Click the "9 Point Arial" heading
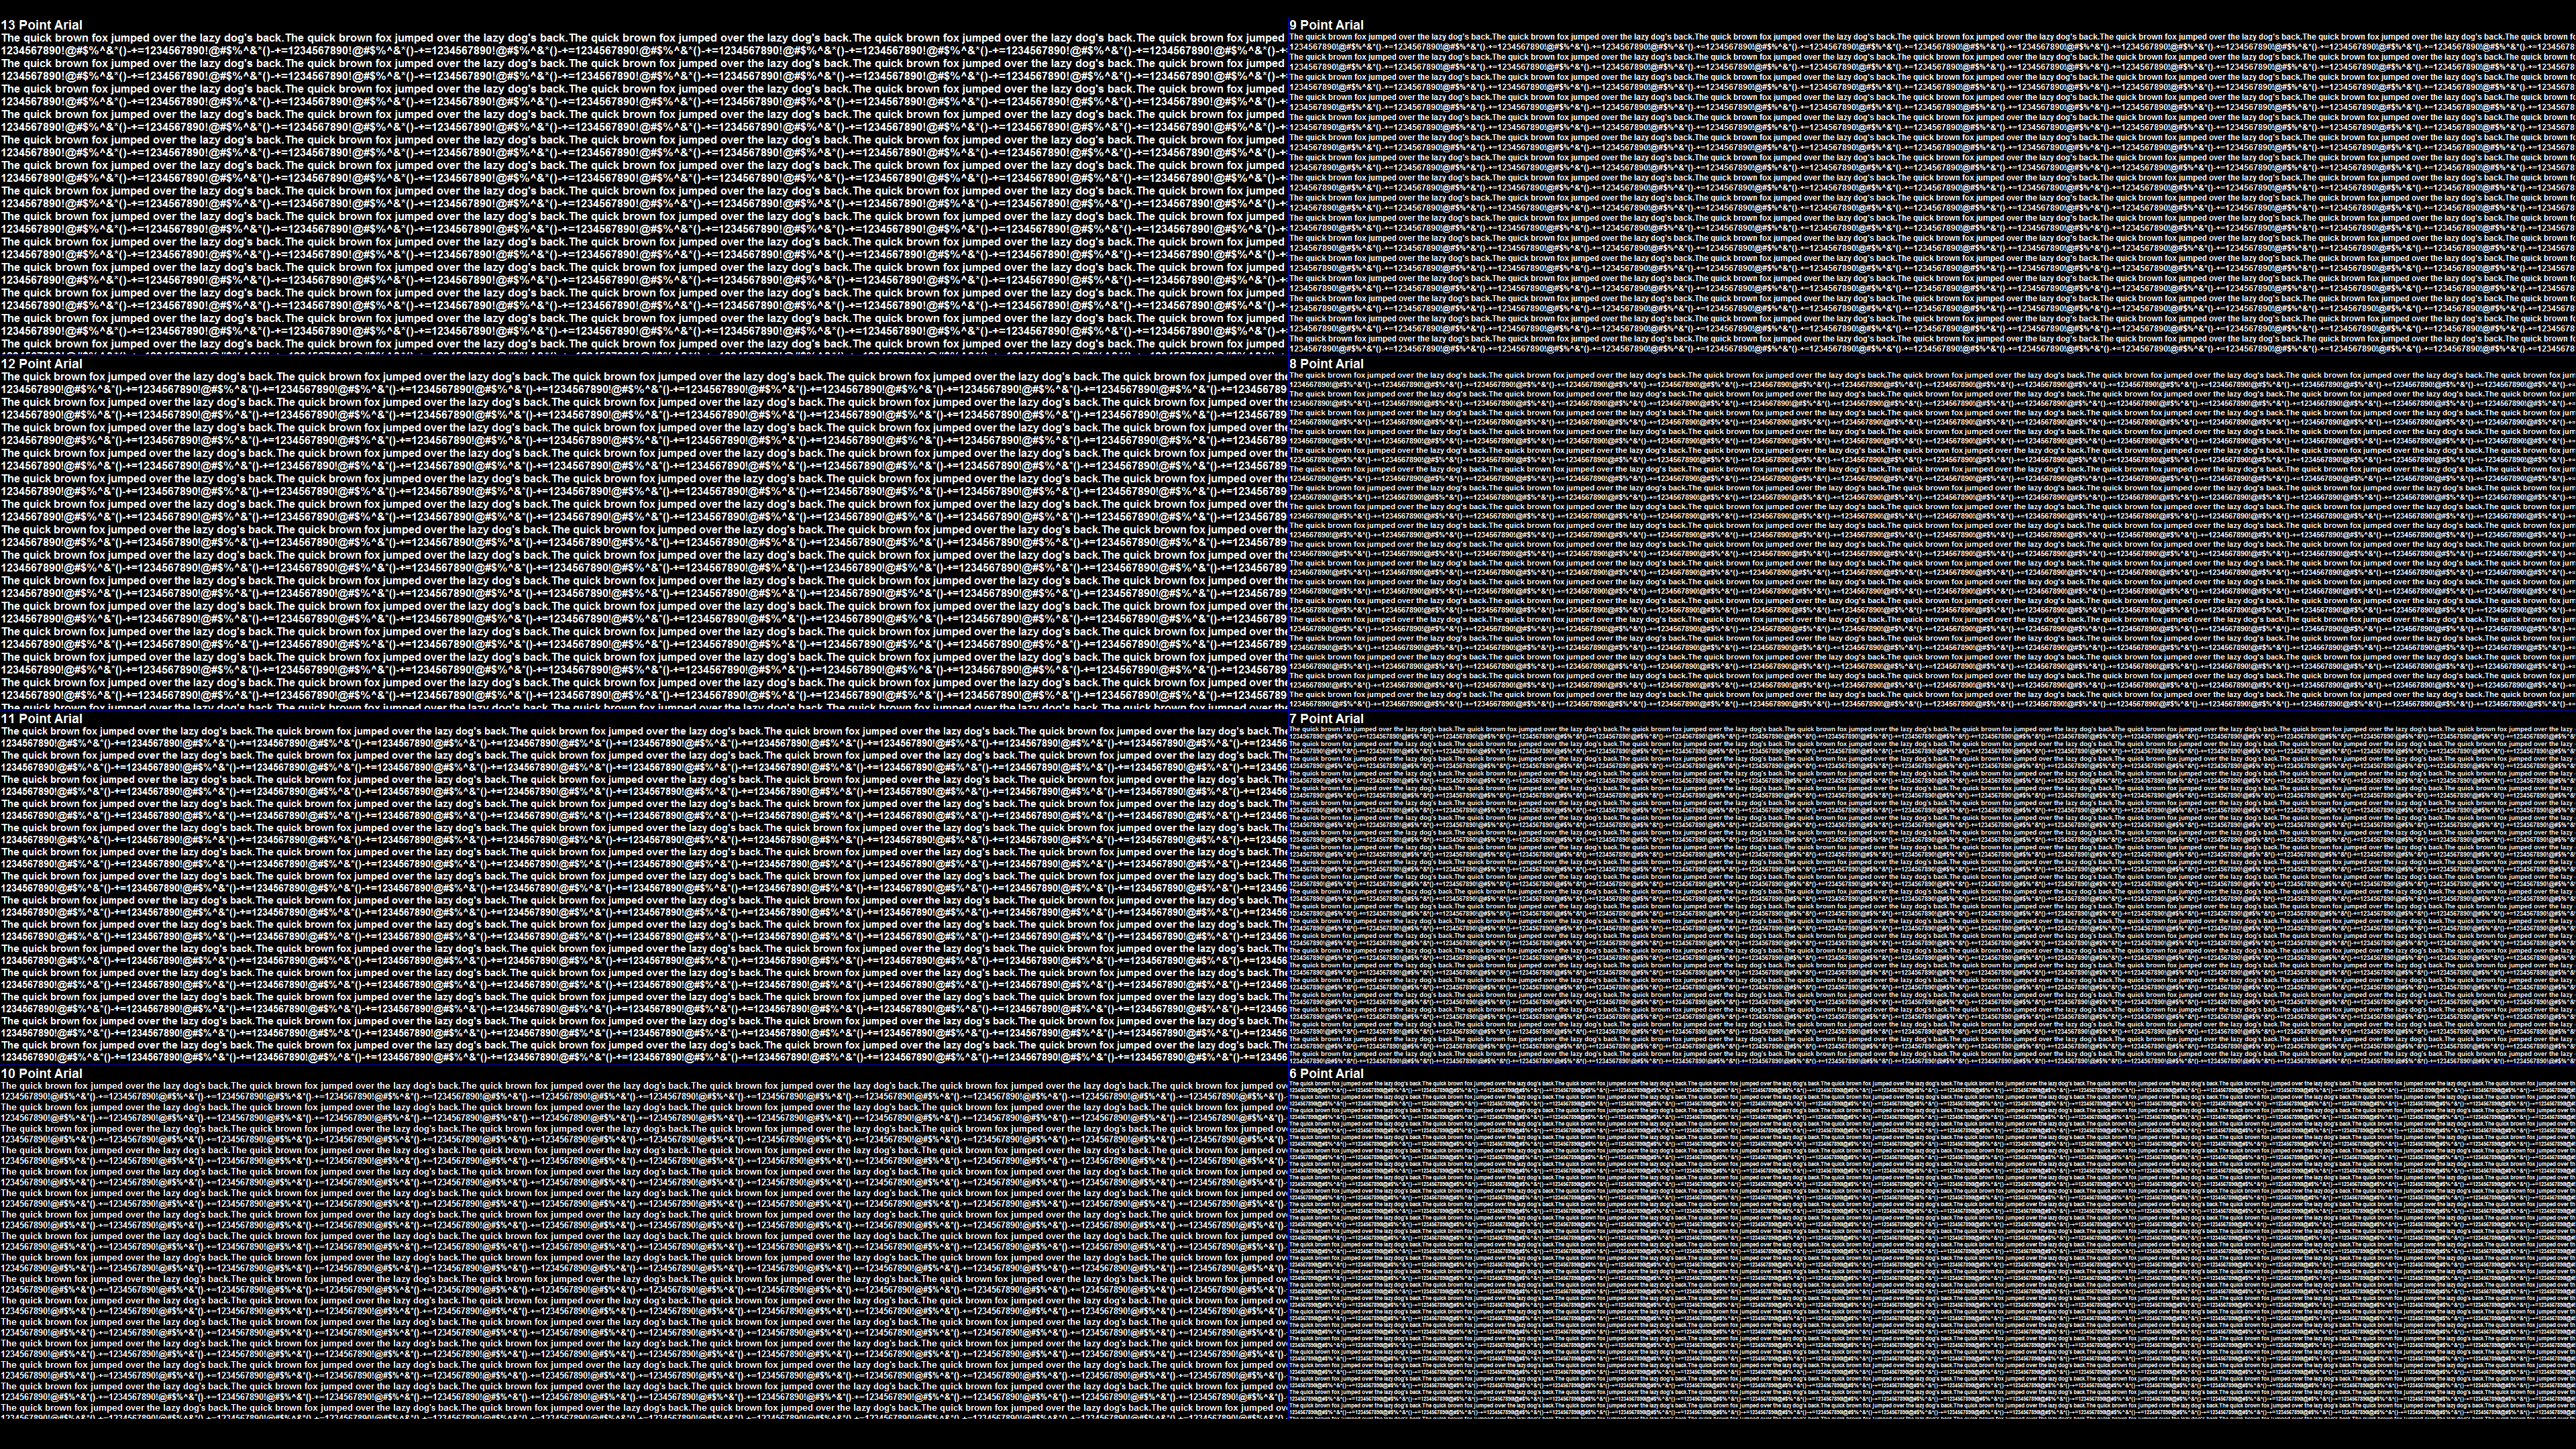Screen dimensions: 2576x1449 pyautogui.click(x=1326, y=25)
